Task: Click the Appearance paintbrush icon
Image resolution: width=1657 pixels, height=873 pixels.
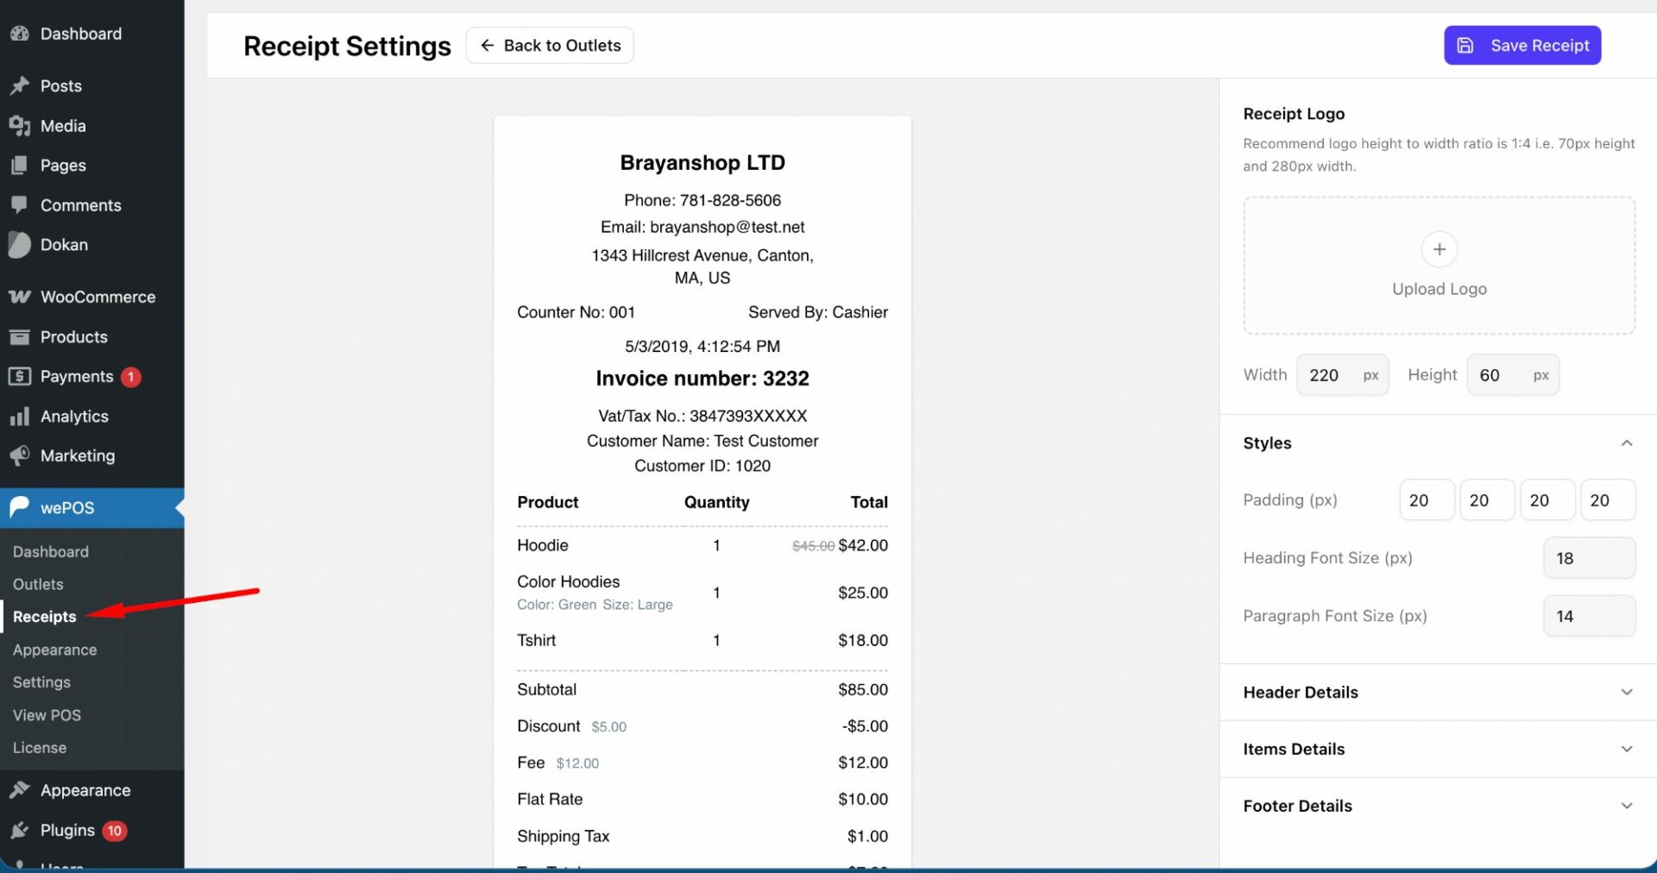Action: tap(19, 790)
